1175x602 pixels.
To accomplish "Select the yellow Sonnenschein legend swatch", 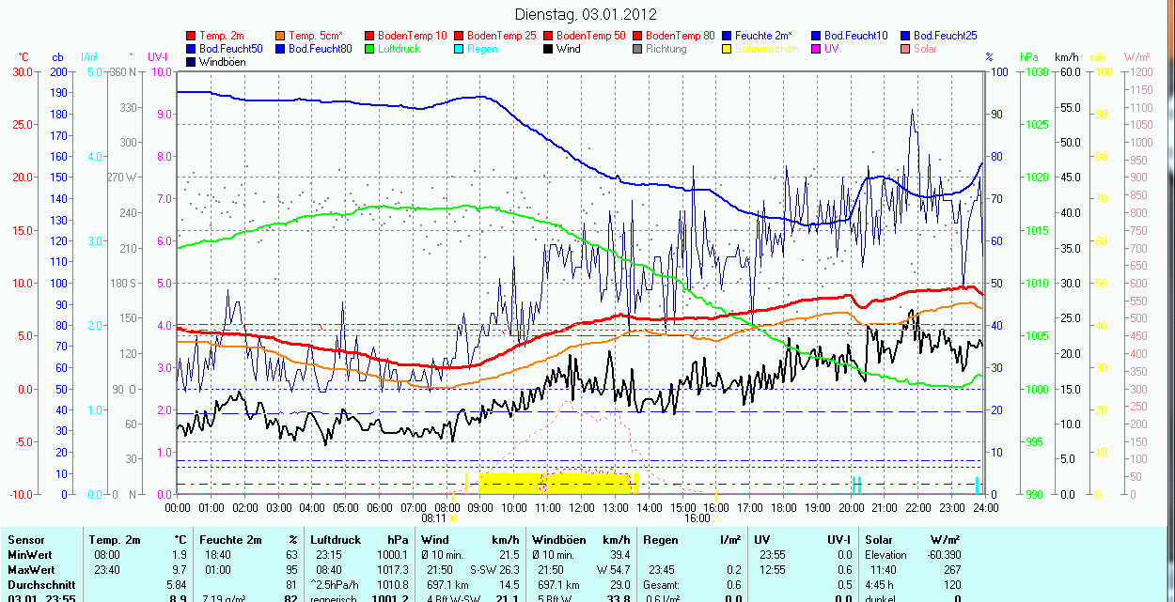I will 728,49.
